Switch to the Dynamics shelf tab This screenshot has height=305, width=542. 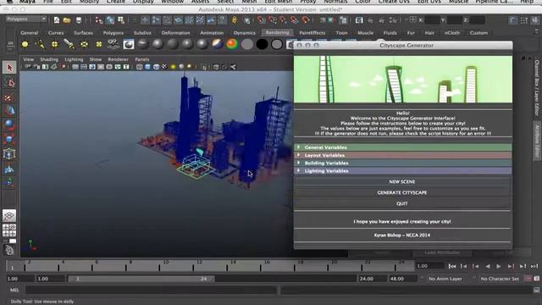(245, 33)
